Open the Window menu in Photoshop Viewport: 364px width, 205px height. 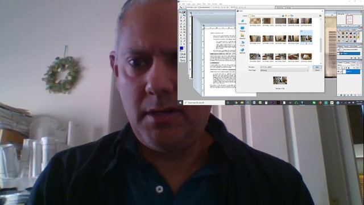click(x=215, y=4)
